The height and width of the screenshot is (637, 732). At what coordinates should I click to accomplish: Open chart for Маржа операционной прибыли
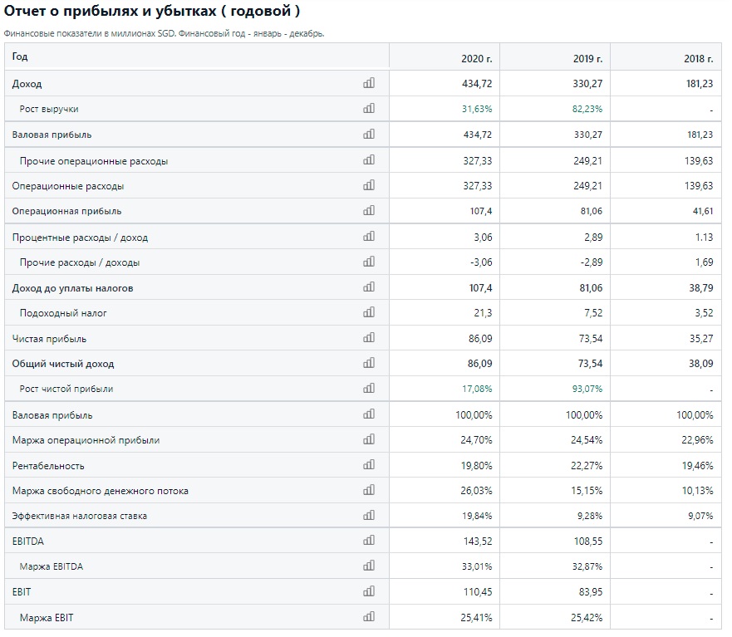(369, 439)
